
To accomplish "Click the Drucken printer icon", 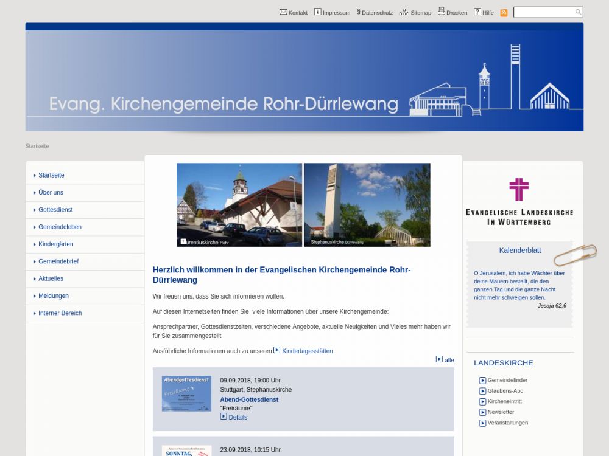I will pos(441,12).
